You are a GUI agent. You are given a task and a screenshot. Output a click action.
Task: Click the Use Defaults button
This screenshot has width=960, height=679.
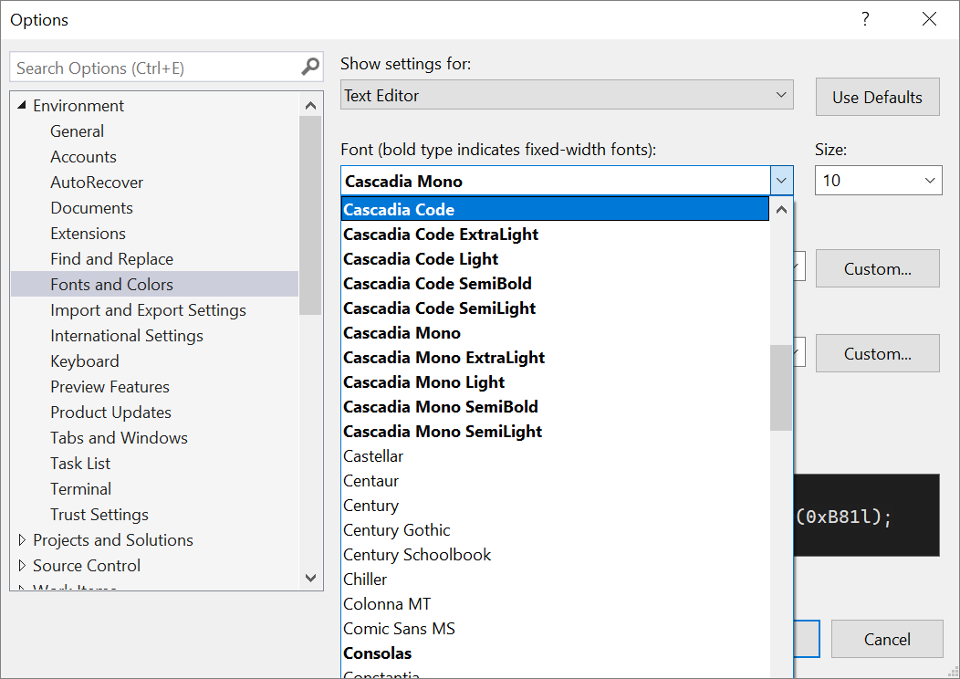coord(876,97)
